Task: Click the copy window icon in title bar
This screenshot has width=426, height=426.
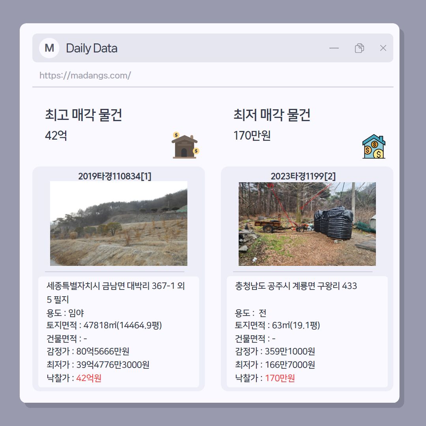Action: [x=359, y=48]
